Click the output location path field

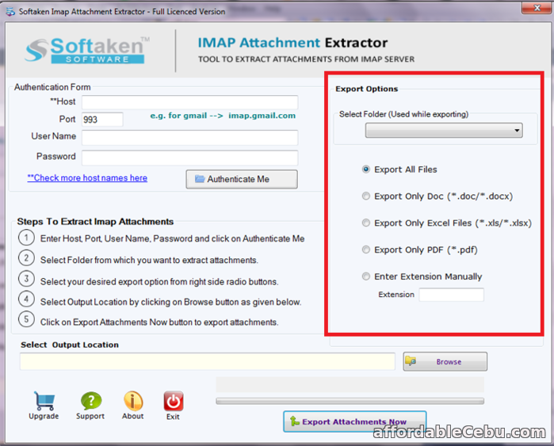(208, 361)
